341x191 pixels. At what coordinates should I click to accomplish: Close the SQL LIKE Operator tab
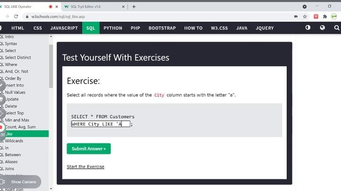coord(56,7)
